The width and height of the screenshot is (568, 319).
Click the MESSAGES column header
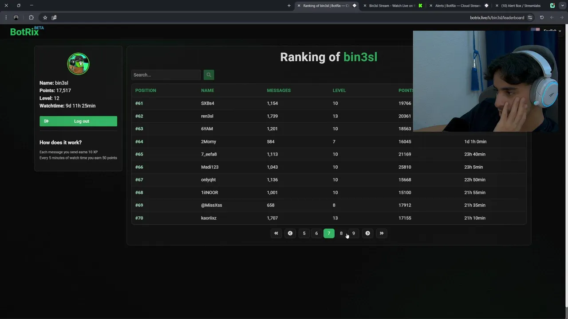click(279, 90)
